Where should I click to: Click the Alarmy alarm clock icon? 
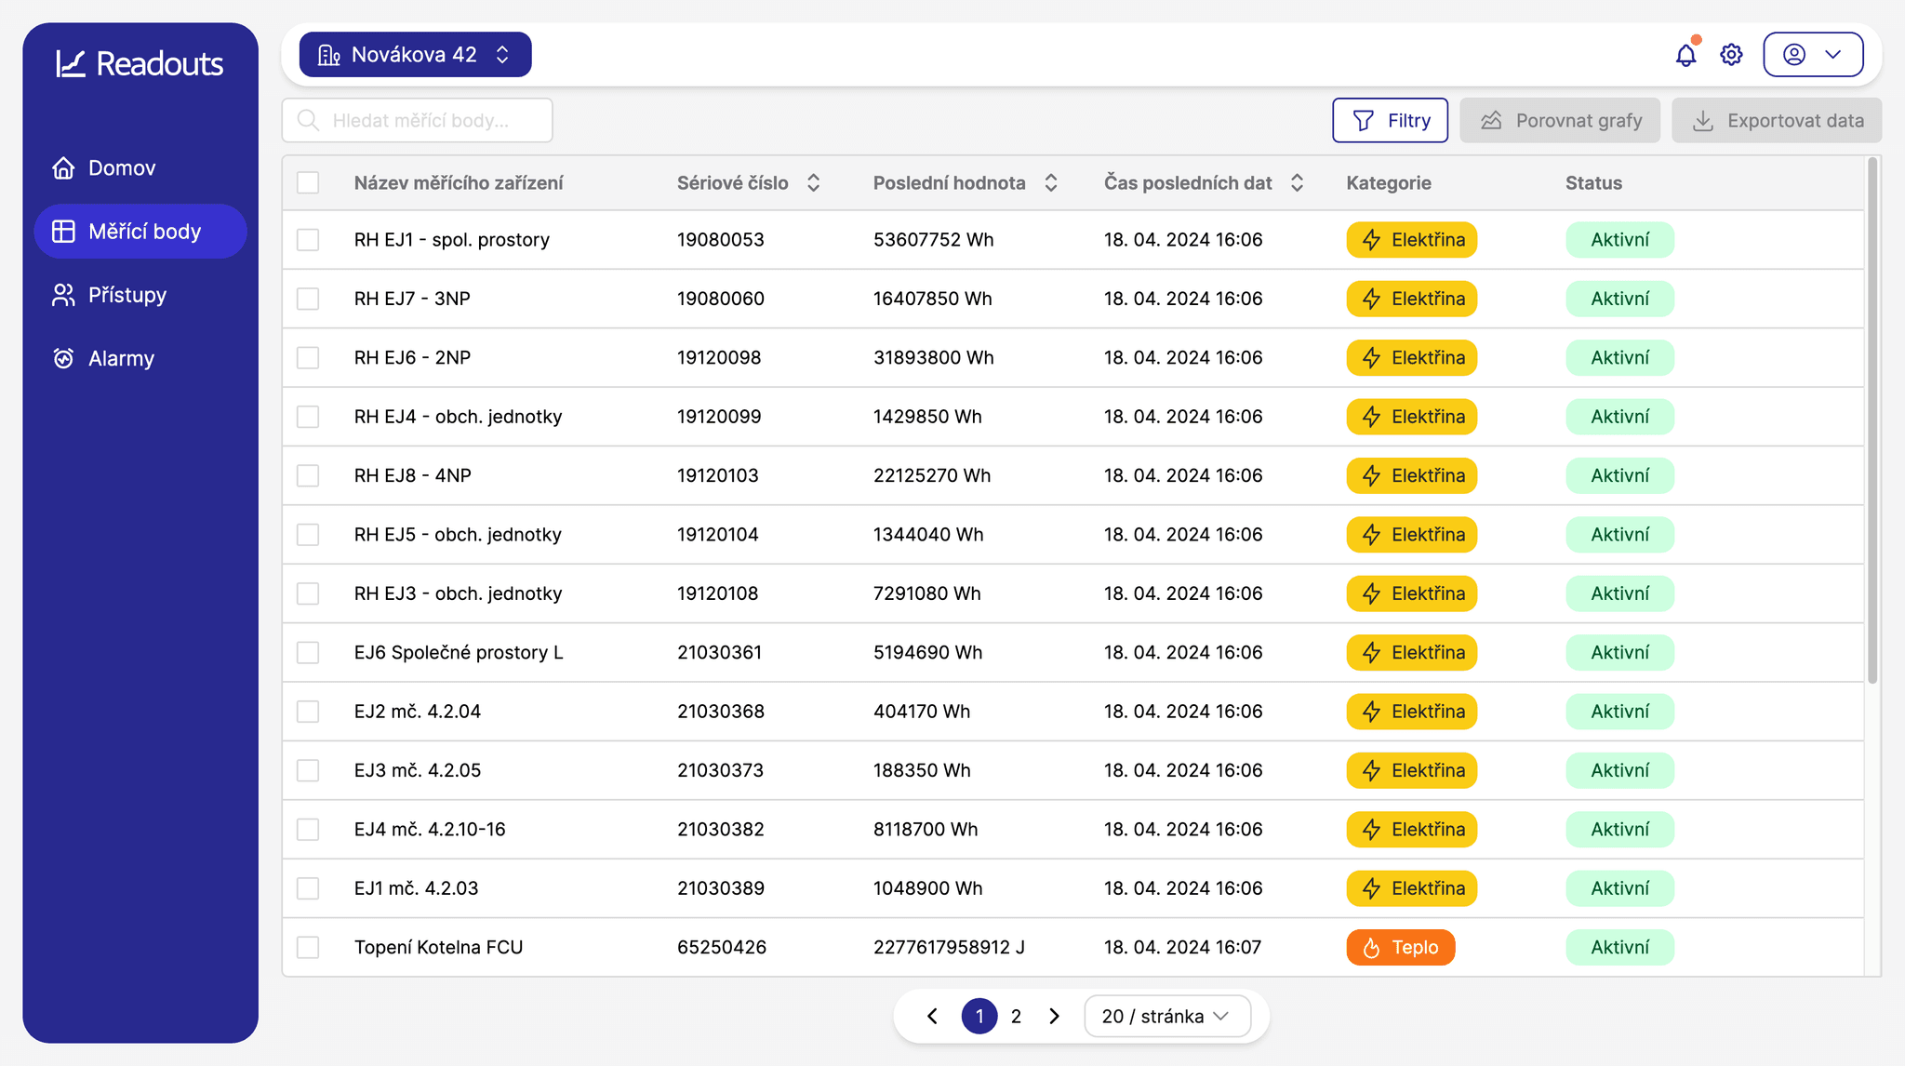click(x=63, y=358)
